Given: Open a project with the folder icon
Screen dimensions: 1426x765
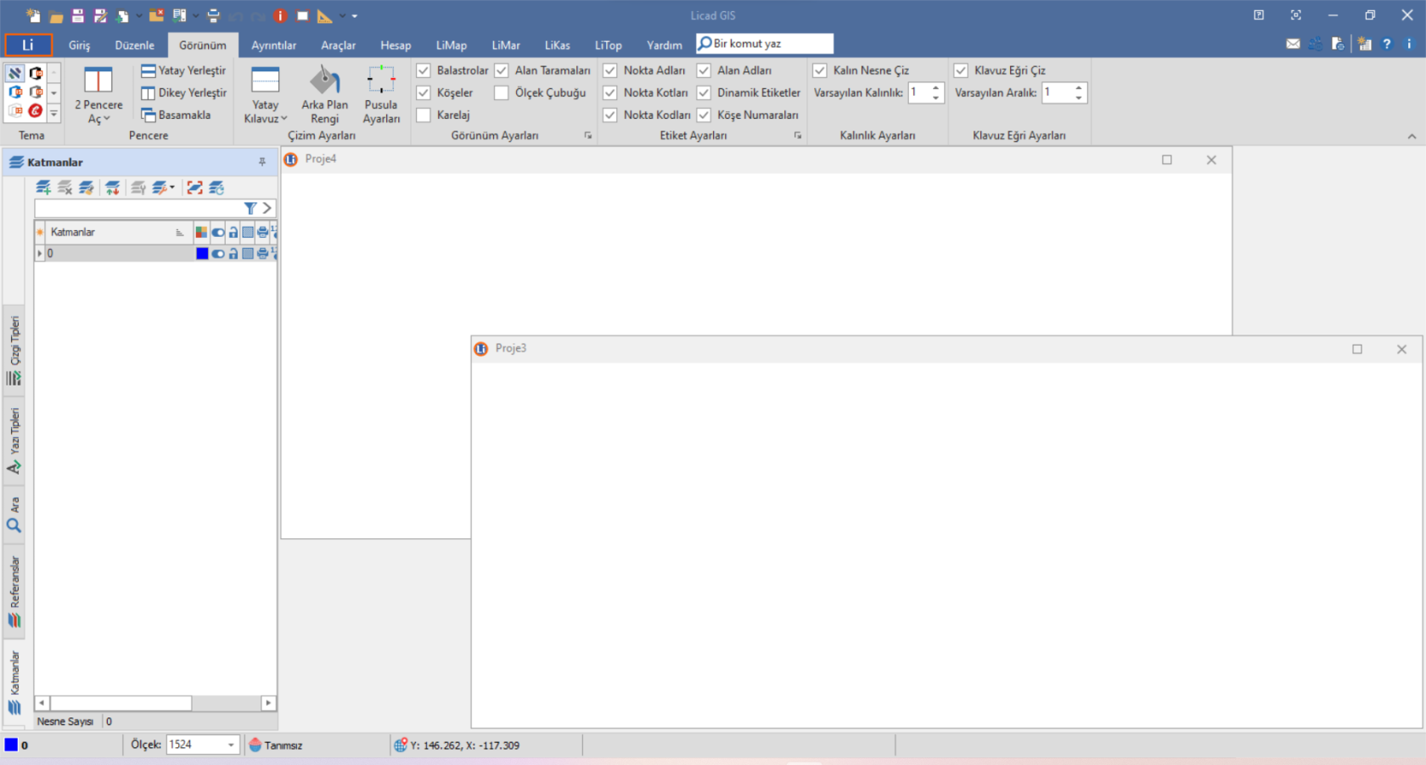Looking at the screenshot, I should pos(56,16).
